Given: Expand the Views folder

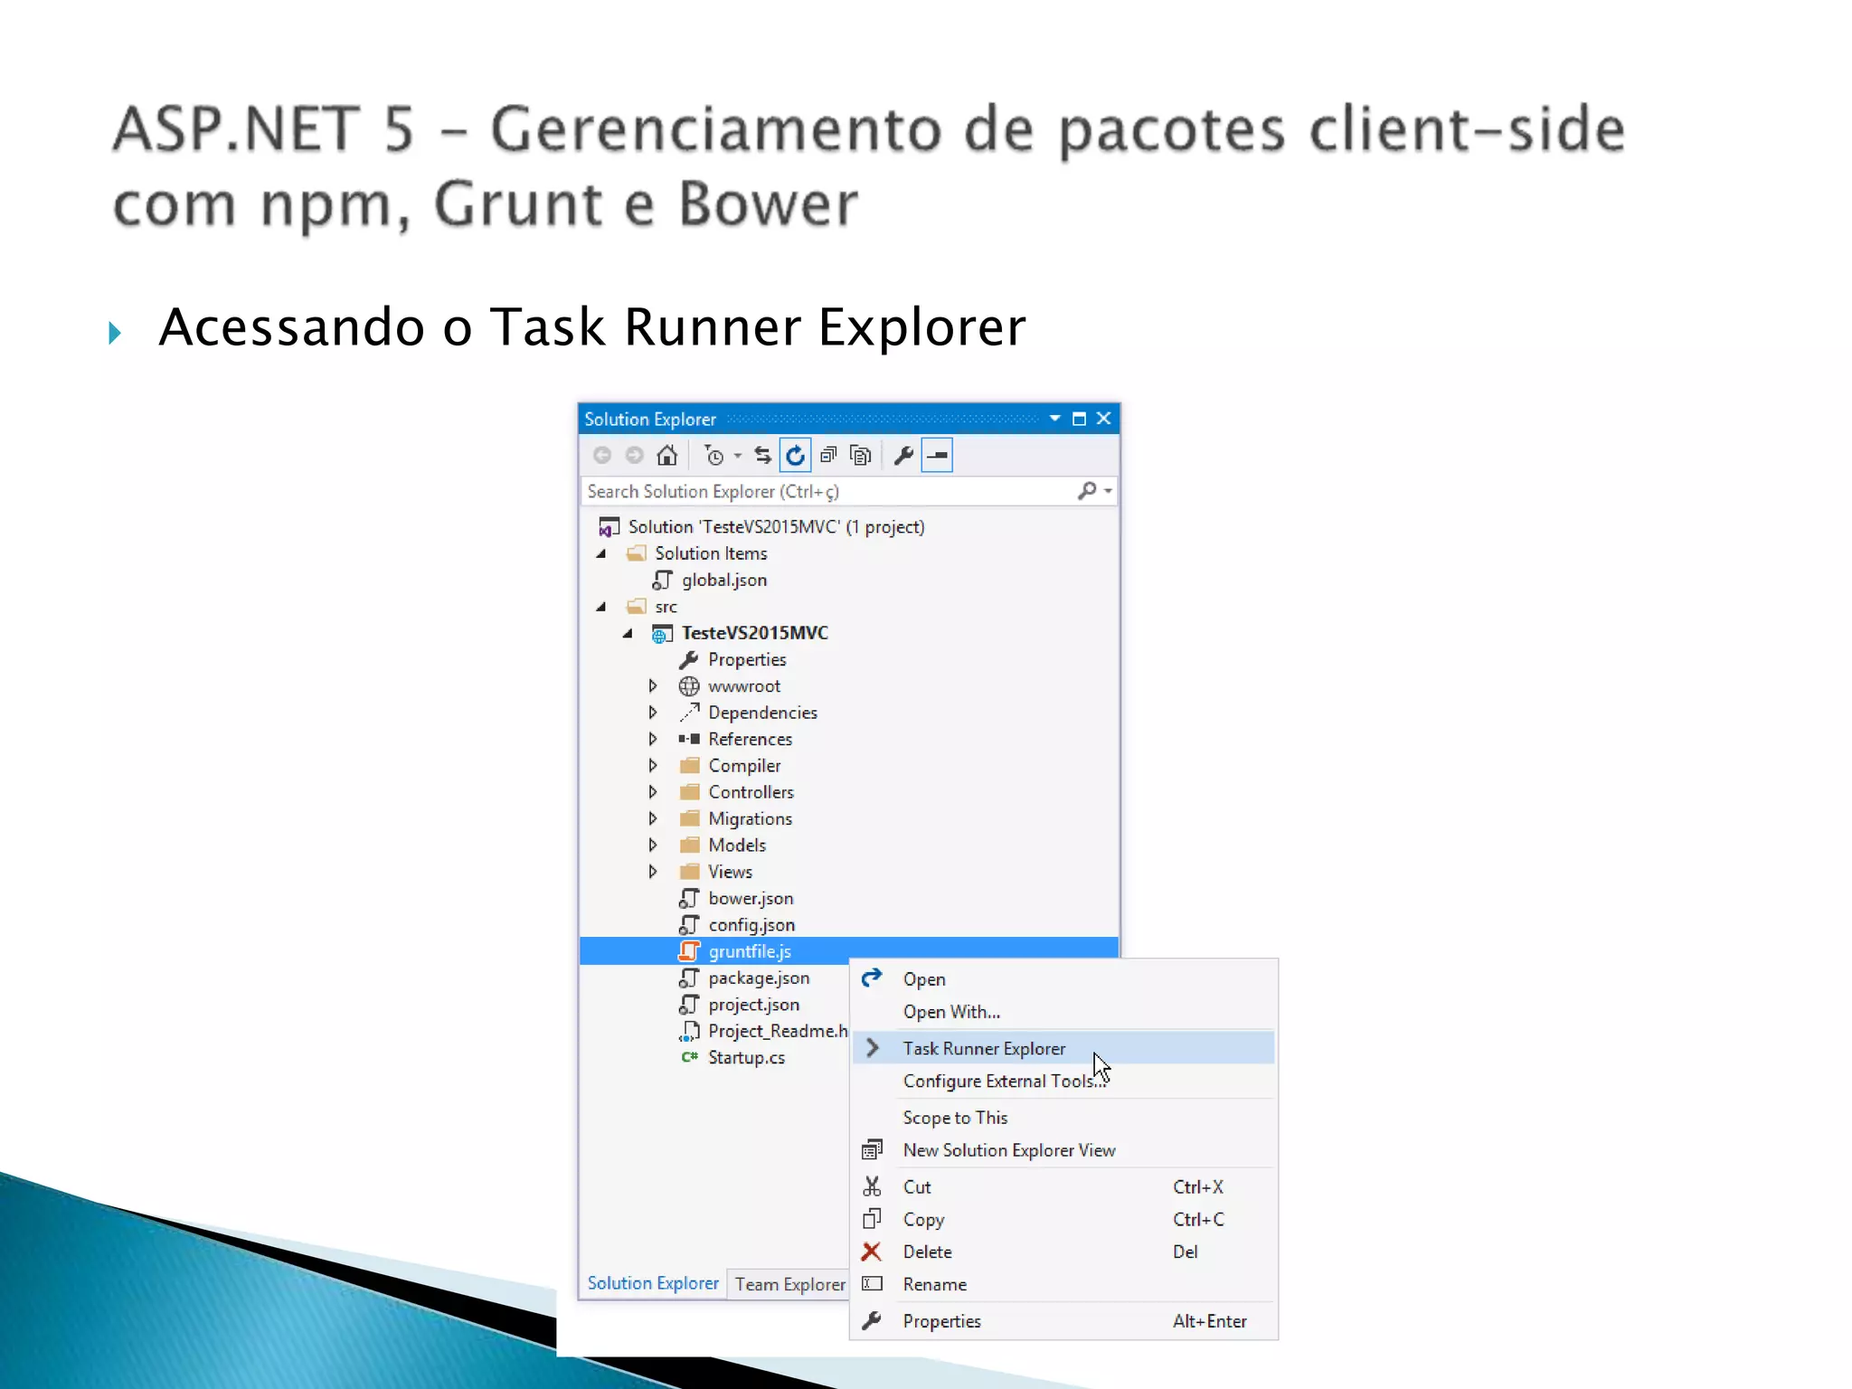Looking at the screenshot, I should click(x=653, y=872).
